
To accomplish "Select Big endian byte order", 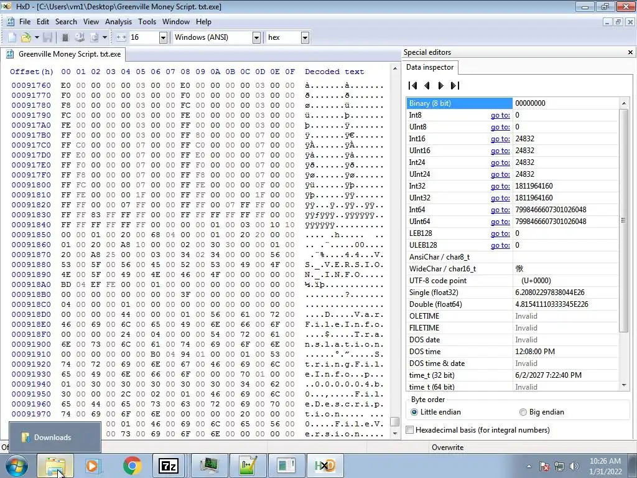I will 542,412.
